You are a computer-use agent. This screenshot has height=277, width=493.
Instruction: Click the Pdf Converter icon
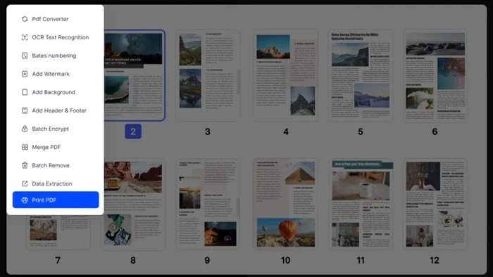tap(25, 19)
